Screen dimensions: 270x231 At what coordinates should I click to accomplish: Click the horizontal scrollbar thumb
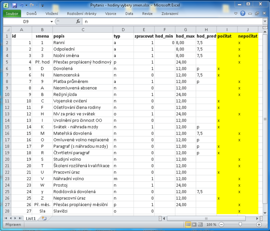click(x=206, y=218)
